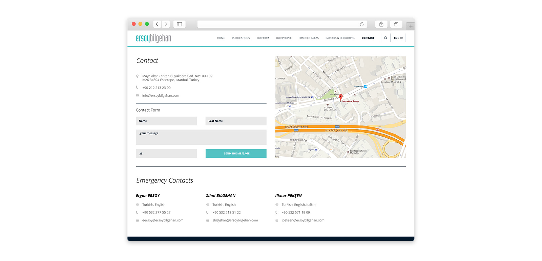The height and width of the screenshot is (261, 542).
Task: Open the Publications menu item
Action: [241, 38]
